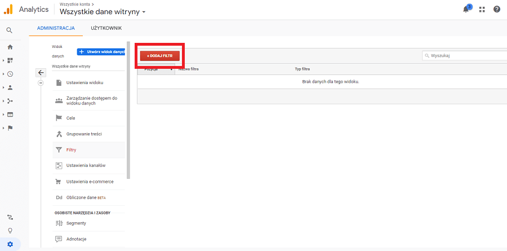Image resolution: width=507 pixels, height=251 pixels.
Task: Open the Wszystkie dane witryny account dropdown
Action: point(103,12)
